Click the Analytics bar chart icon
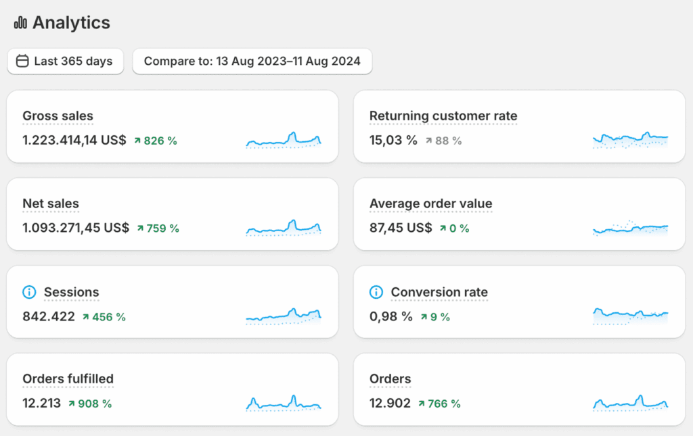 (20, 23)
